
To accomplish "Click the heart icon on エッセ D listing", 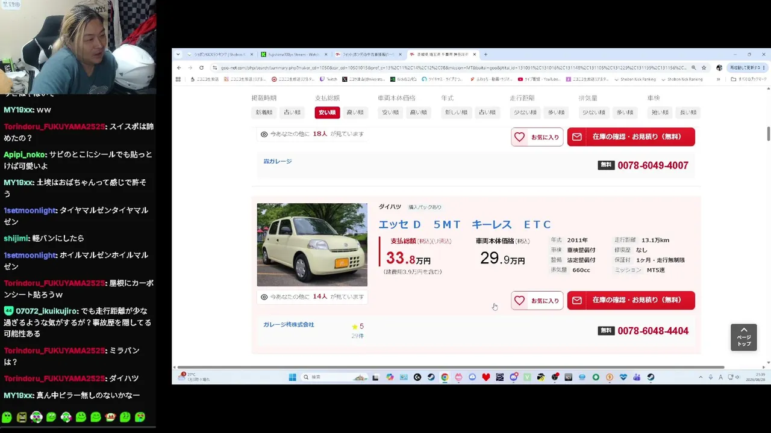I will point(519,300).
